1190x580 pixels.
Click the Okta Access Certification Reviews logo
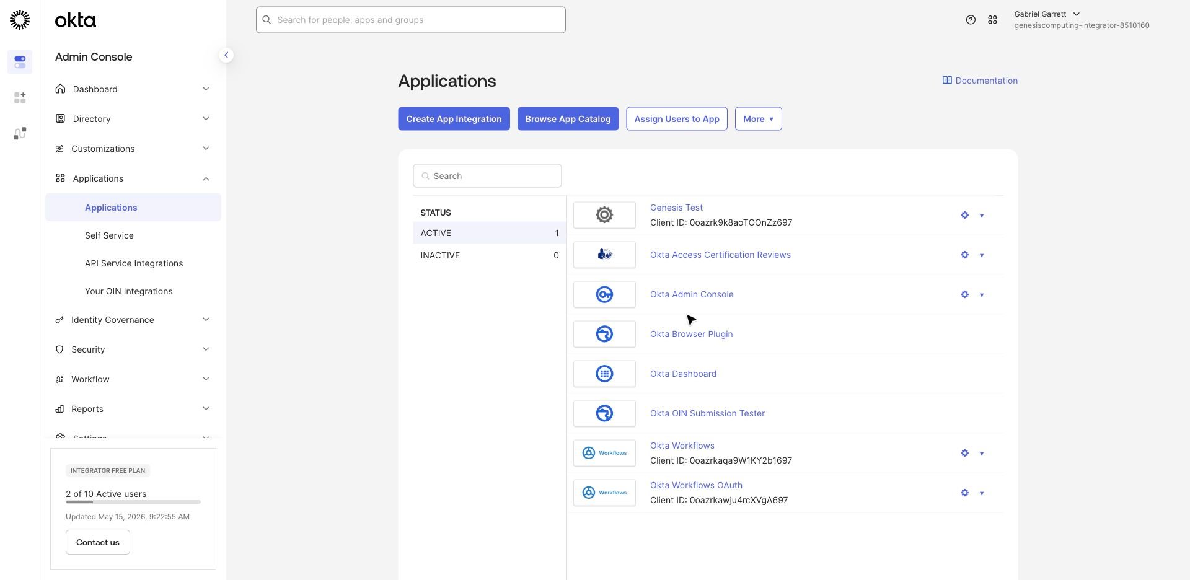pos(604,255)
